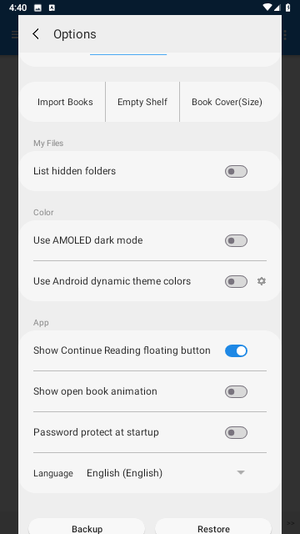Tap the hamburger menu icon behind dialog
300x534 pixels.
coord(15,34)
